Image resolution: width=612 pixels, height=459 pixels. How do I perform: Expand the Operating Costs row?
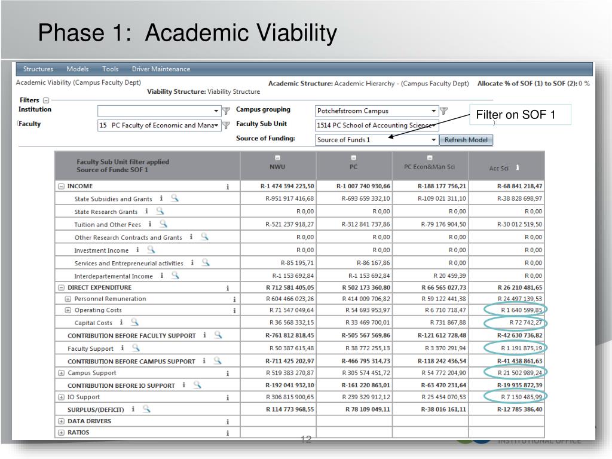pos(68,310)
